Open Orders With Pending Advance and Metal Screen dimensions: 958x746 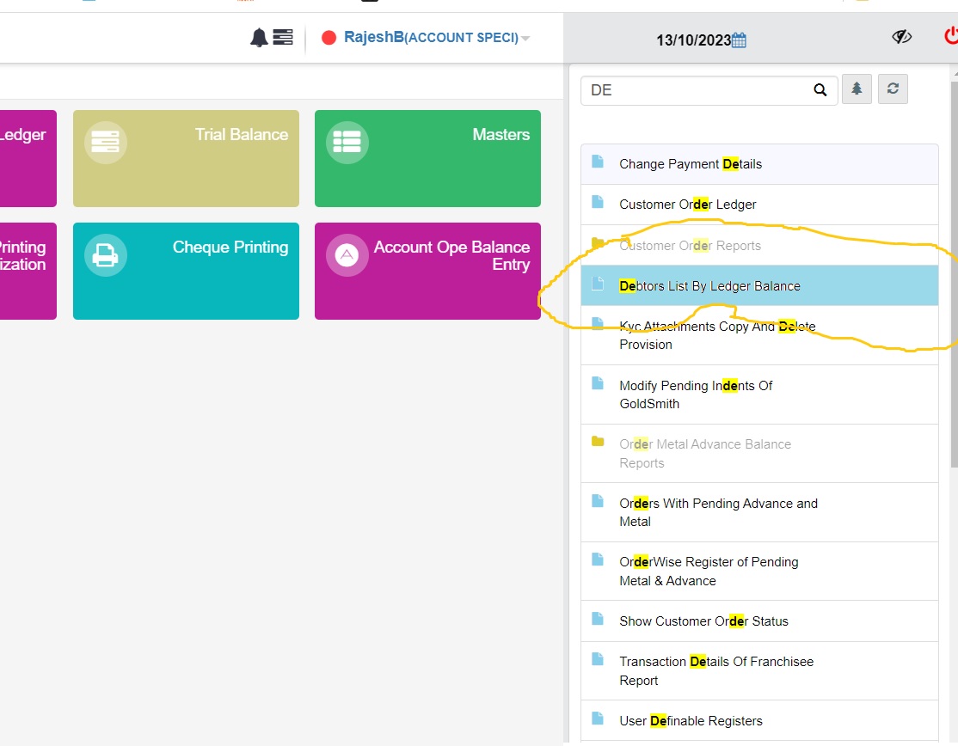coord(759,512)
